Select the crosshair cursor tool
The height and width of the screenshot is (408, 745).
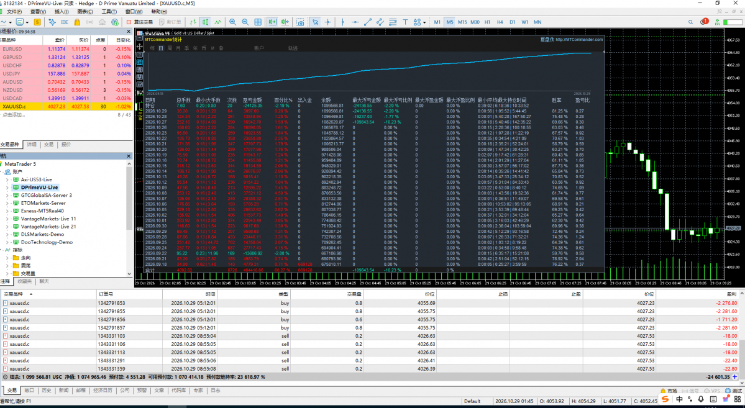(x=328, y=22)
